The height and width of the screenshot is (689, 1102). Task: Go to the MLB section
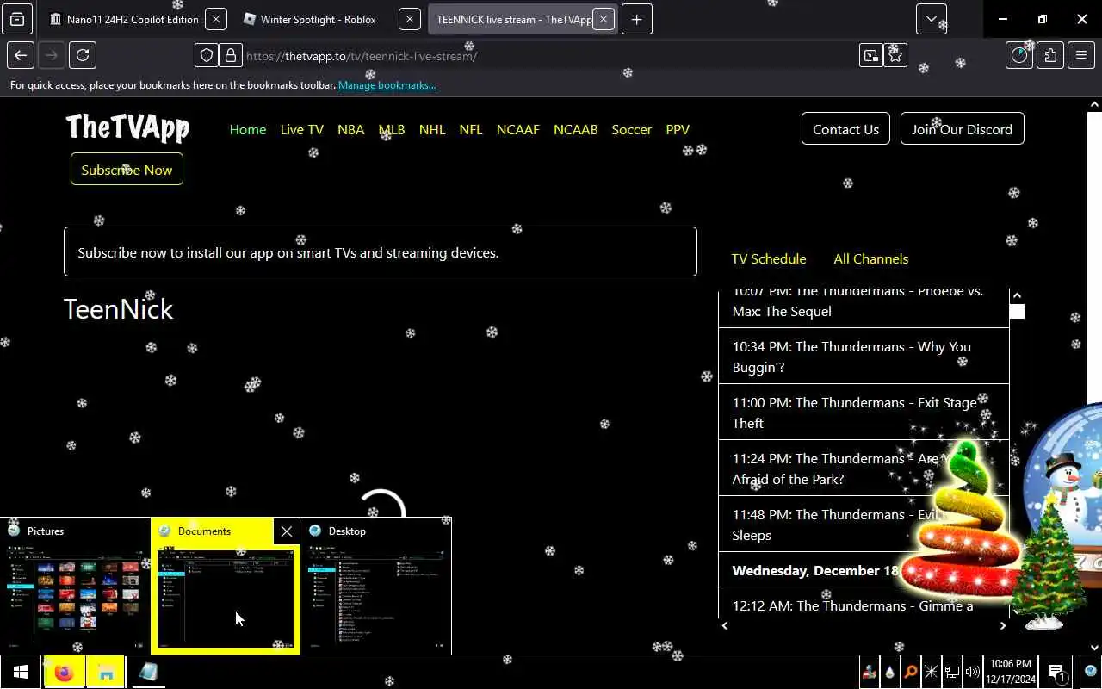point(392,129)
